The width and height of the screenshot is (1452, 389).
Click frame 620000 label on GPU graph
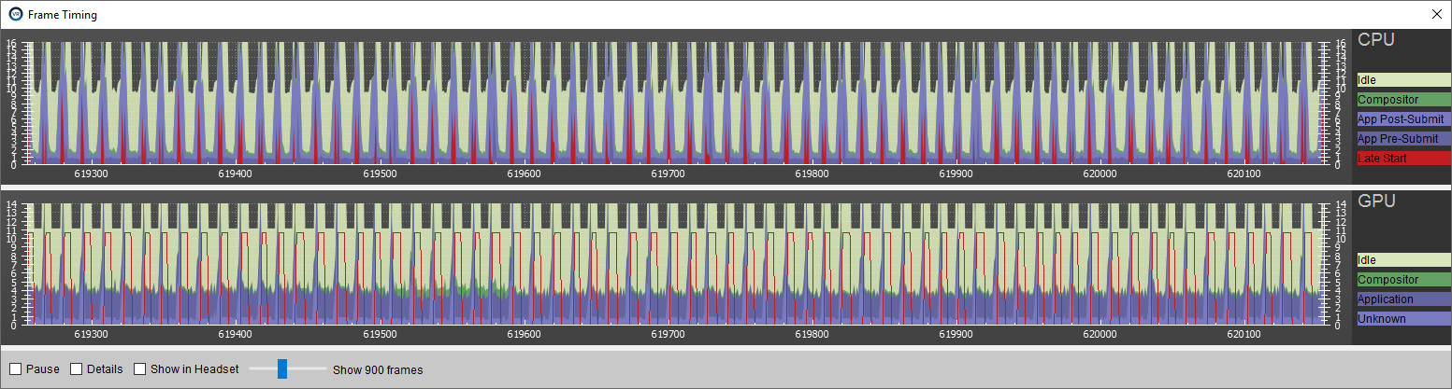tap(1100, 334)
